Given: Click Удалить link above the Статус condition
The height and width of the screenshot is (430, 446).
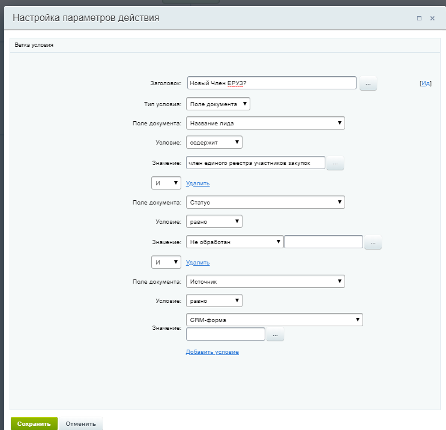Looking at the screenshot, I should [197, 184].
